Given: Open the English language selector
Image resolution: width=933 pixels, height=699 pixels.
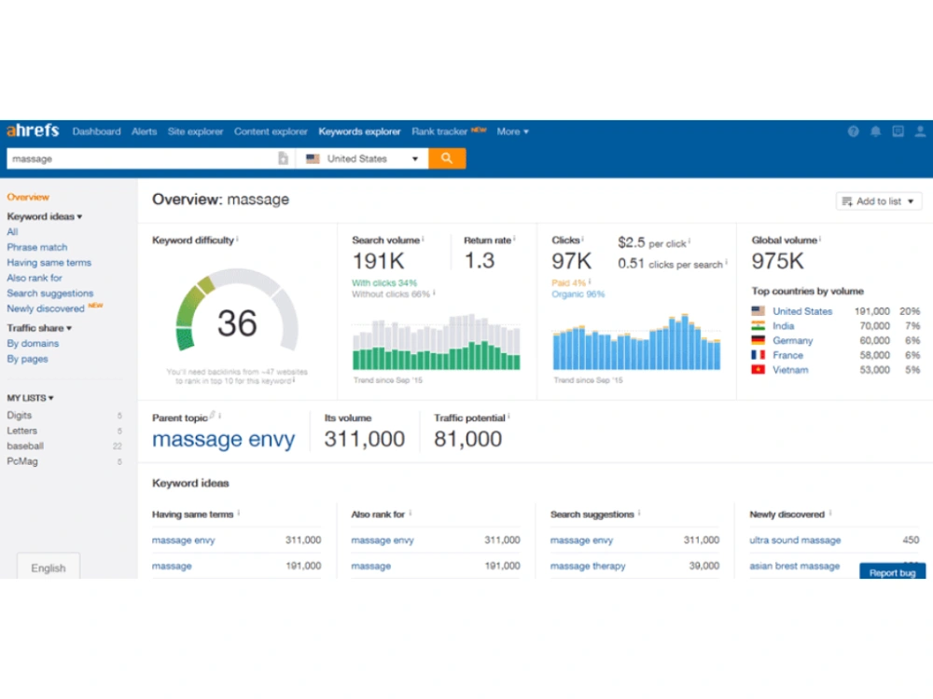Looking at the screenshot, I should [x=49, y=568].
